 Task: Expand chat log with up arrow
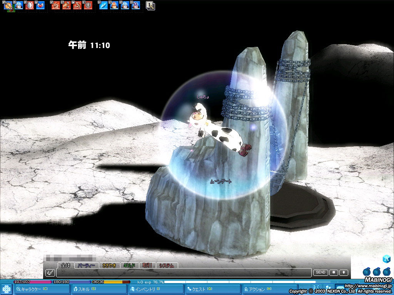(344, 273)
